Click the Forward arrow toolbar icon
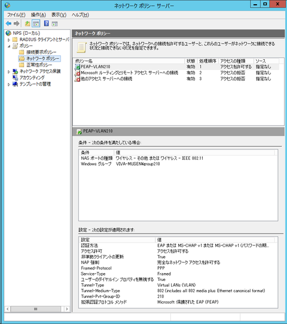Screen dimensions: 287x324 click(17, 24)
